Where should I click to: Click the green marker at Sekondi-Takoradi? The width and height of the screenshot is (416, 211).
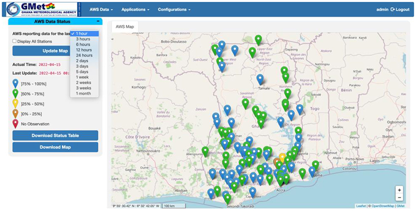(227, 199)
